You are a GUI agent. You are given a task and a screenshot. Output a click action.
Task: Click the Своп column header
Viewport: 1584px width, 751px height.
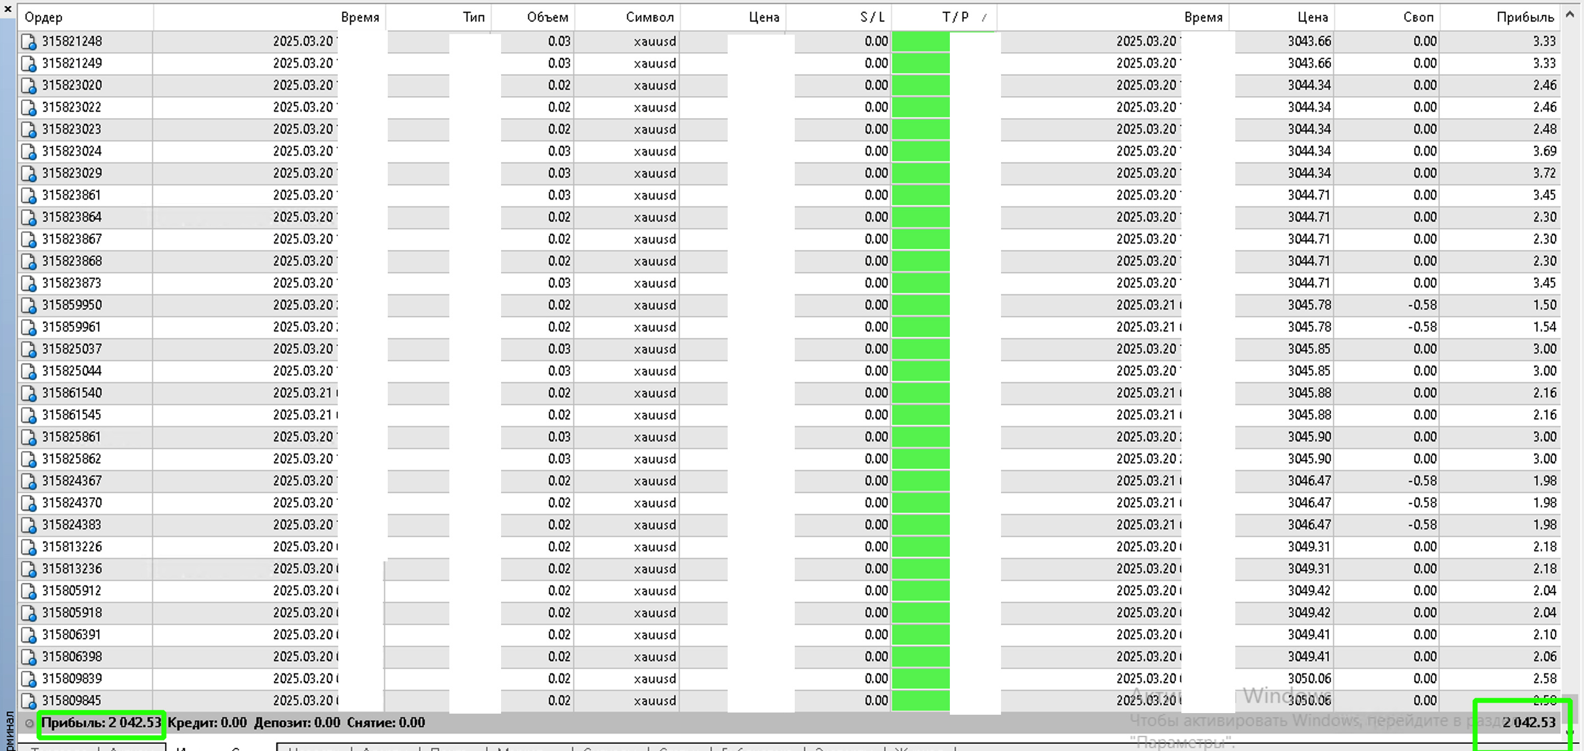click(x=1418, y=17)
